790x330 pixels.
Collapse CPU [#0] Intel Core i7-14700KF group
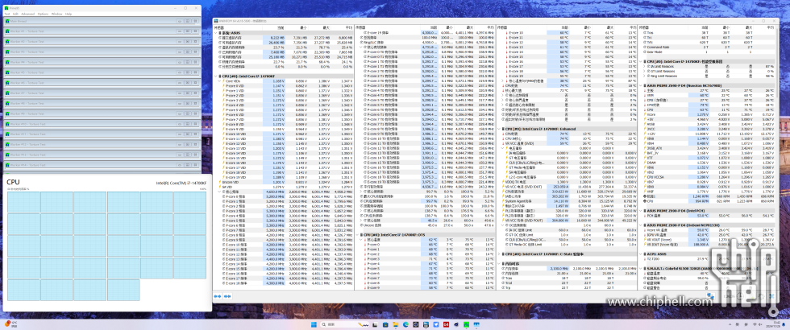tap(216, 76)
